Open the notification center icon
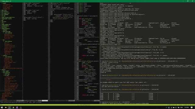Image resolution: width=195 pixels, height=109 pixels. pyautogui.click(x=192, y=107)
